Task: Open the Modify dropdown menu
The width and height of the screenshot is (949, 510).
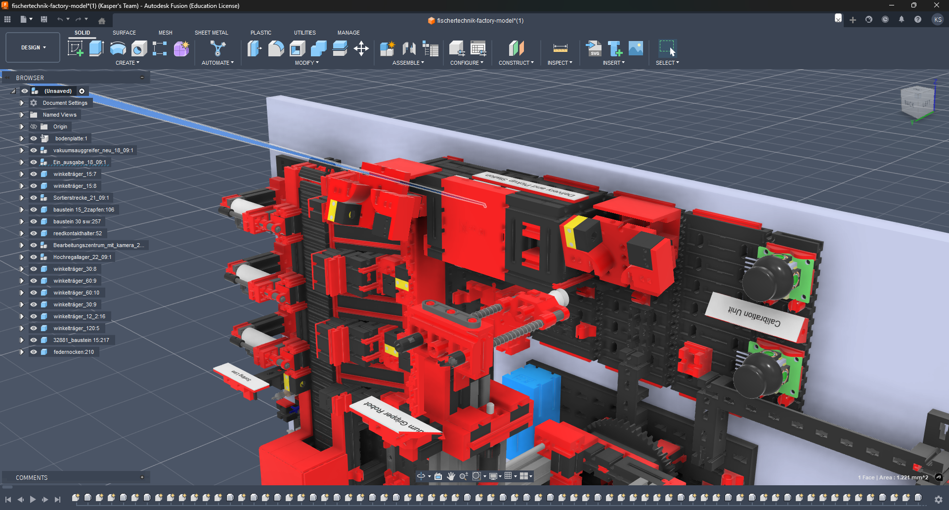Action: 306,63
